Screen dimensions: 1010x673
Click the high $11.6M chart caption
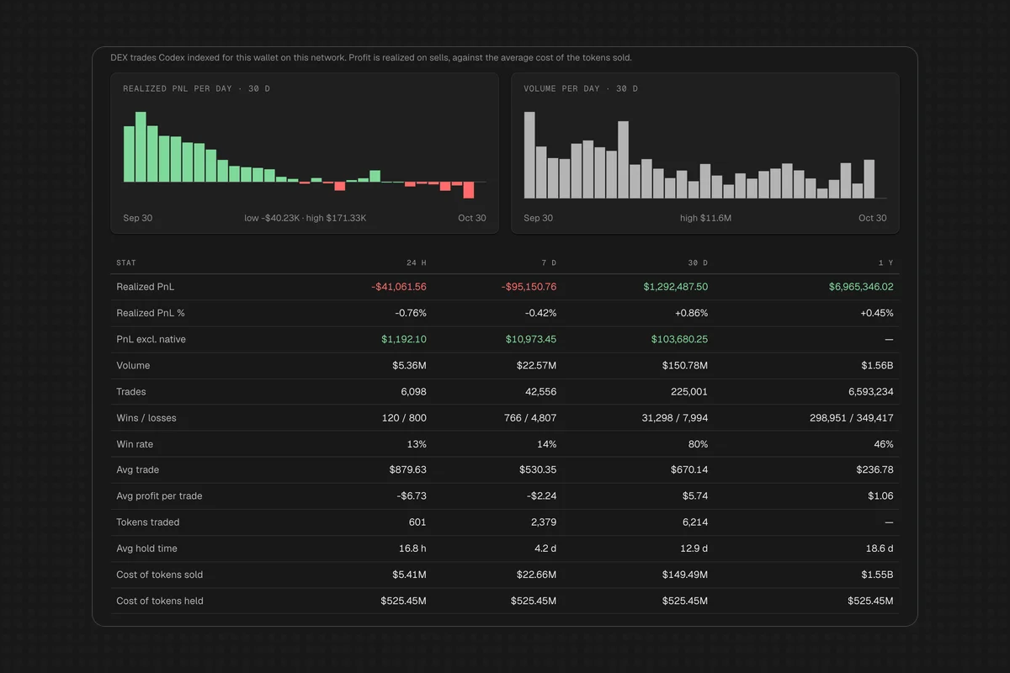point(705,218)
